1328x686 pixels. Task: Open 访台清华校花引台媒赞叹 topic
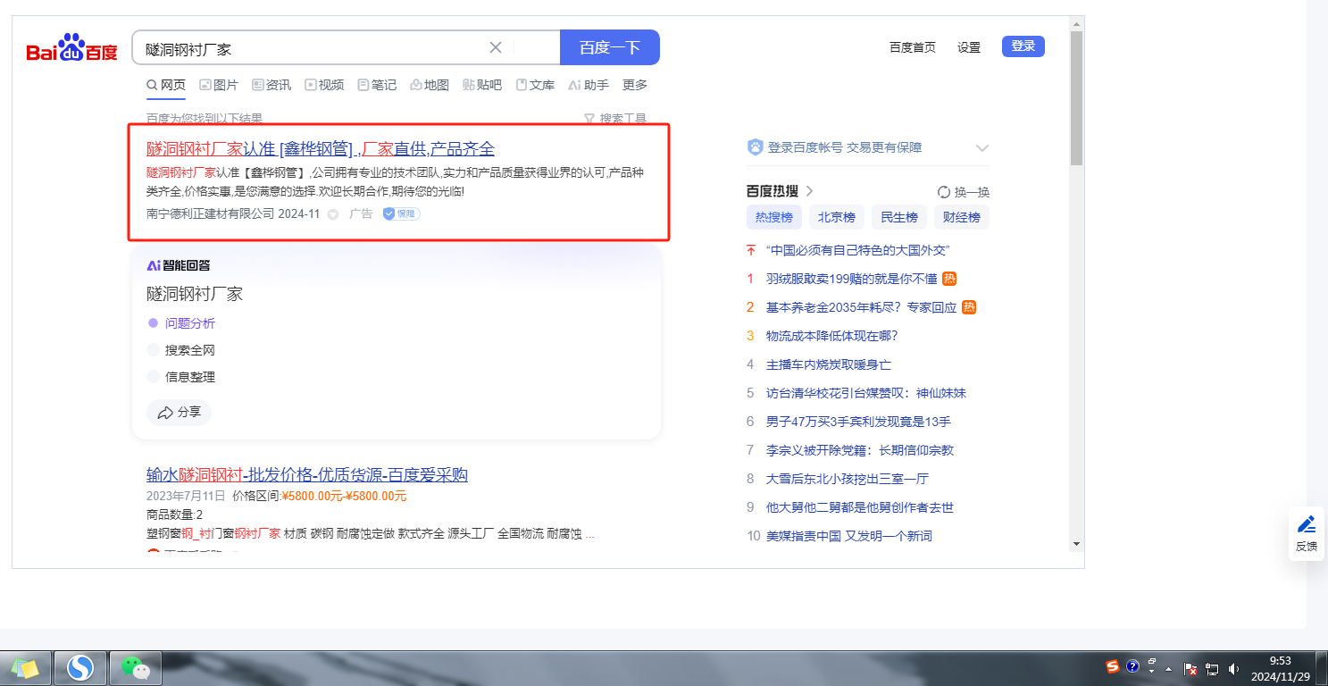[866, 393]
